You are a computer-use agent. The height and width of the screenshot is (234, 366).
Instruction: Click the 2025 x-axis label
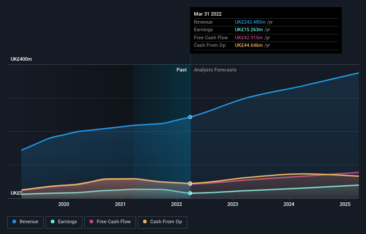(345, 204)
